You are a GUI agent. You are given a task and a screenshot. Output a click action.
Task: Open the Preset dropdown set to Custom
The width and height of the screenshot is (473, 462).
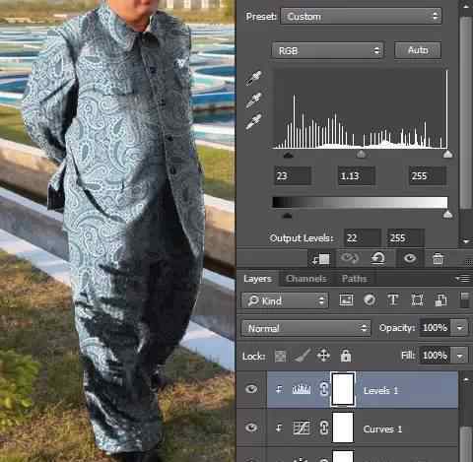pos(361,16)
